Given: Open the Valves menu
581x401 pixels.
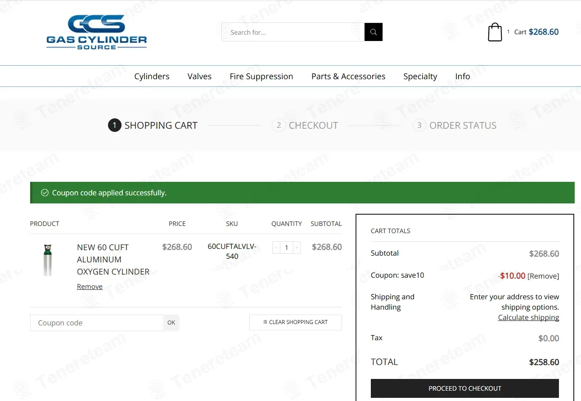Looking at the screenshot, I should 199,77.
